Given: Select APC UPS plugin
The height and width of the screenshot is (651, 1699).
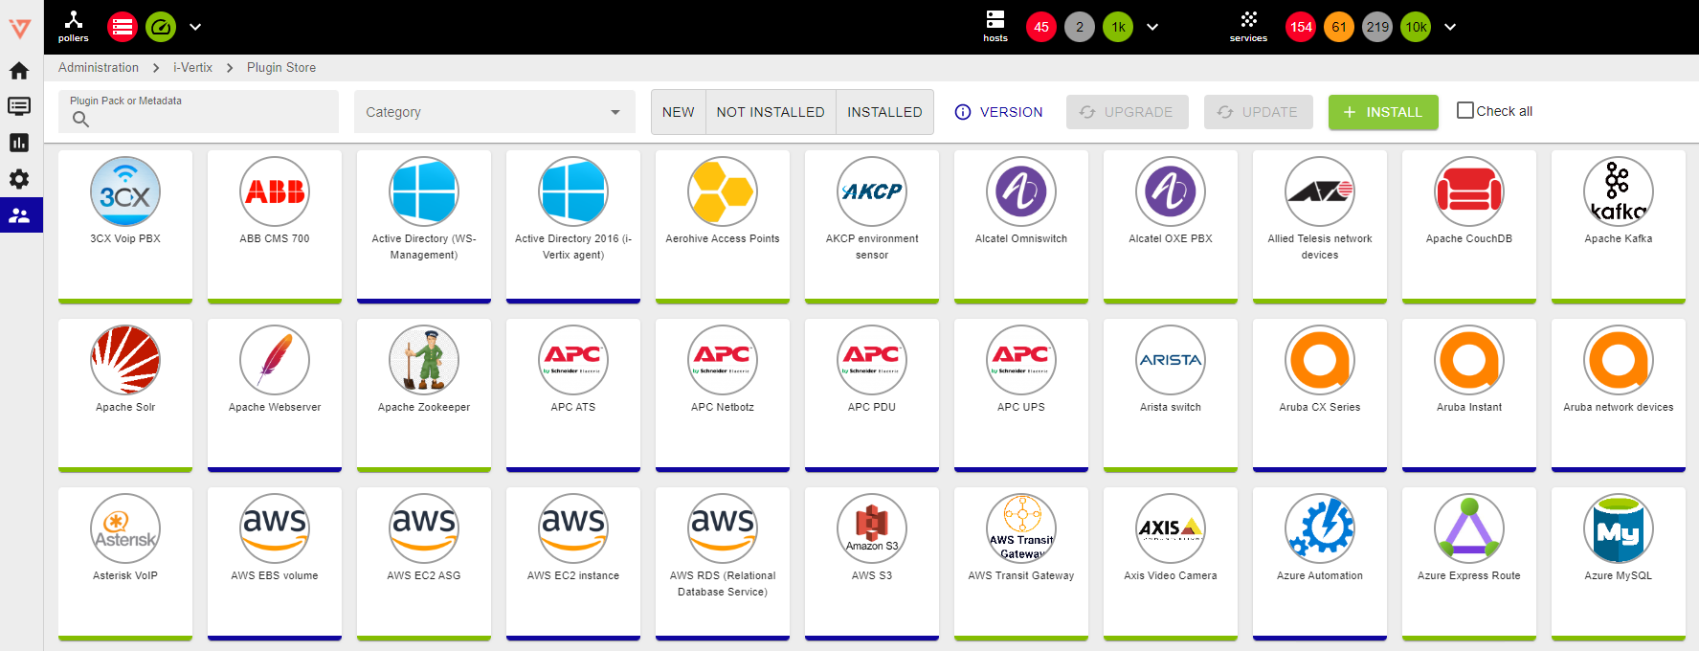Looking at the screenshot, I should pyautogui.click(x=1021, y=395).
